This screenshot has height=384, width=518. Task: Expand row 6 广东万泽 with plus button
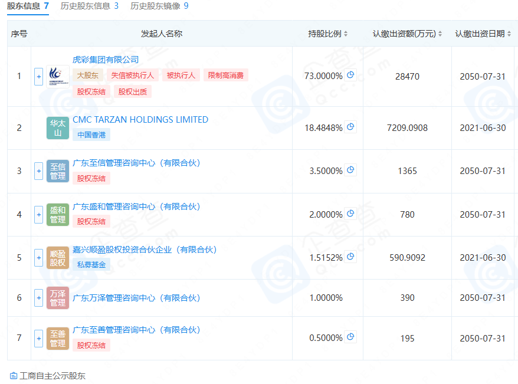[39, 298]
